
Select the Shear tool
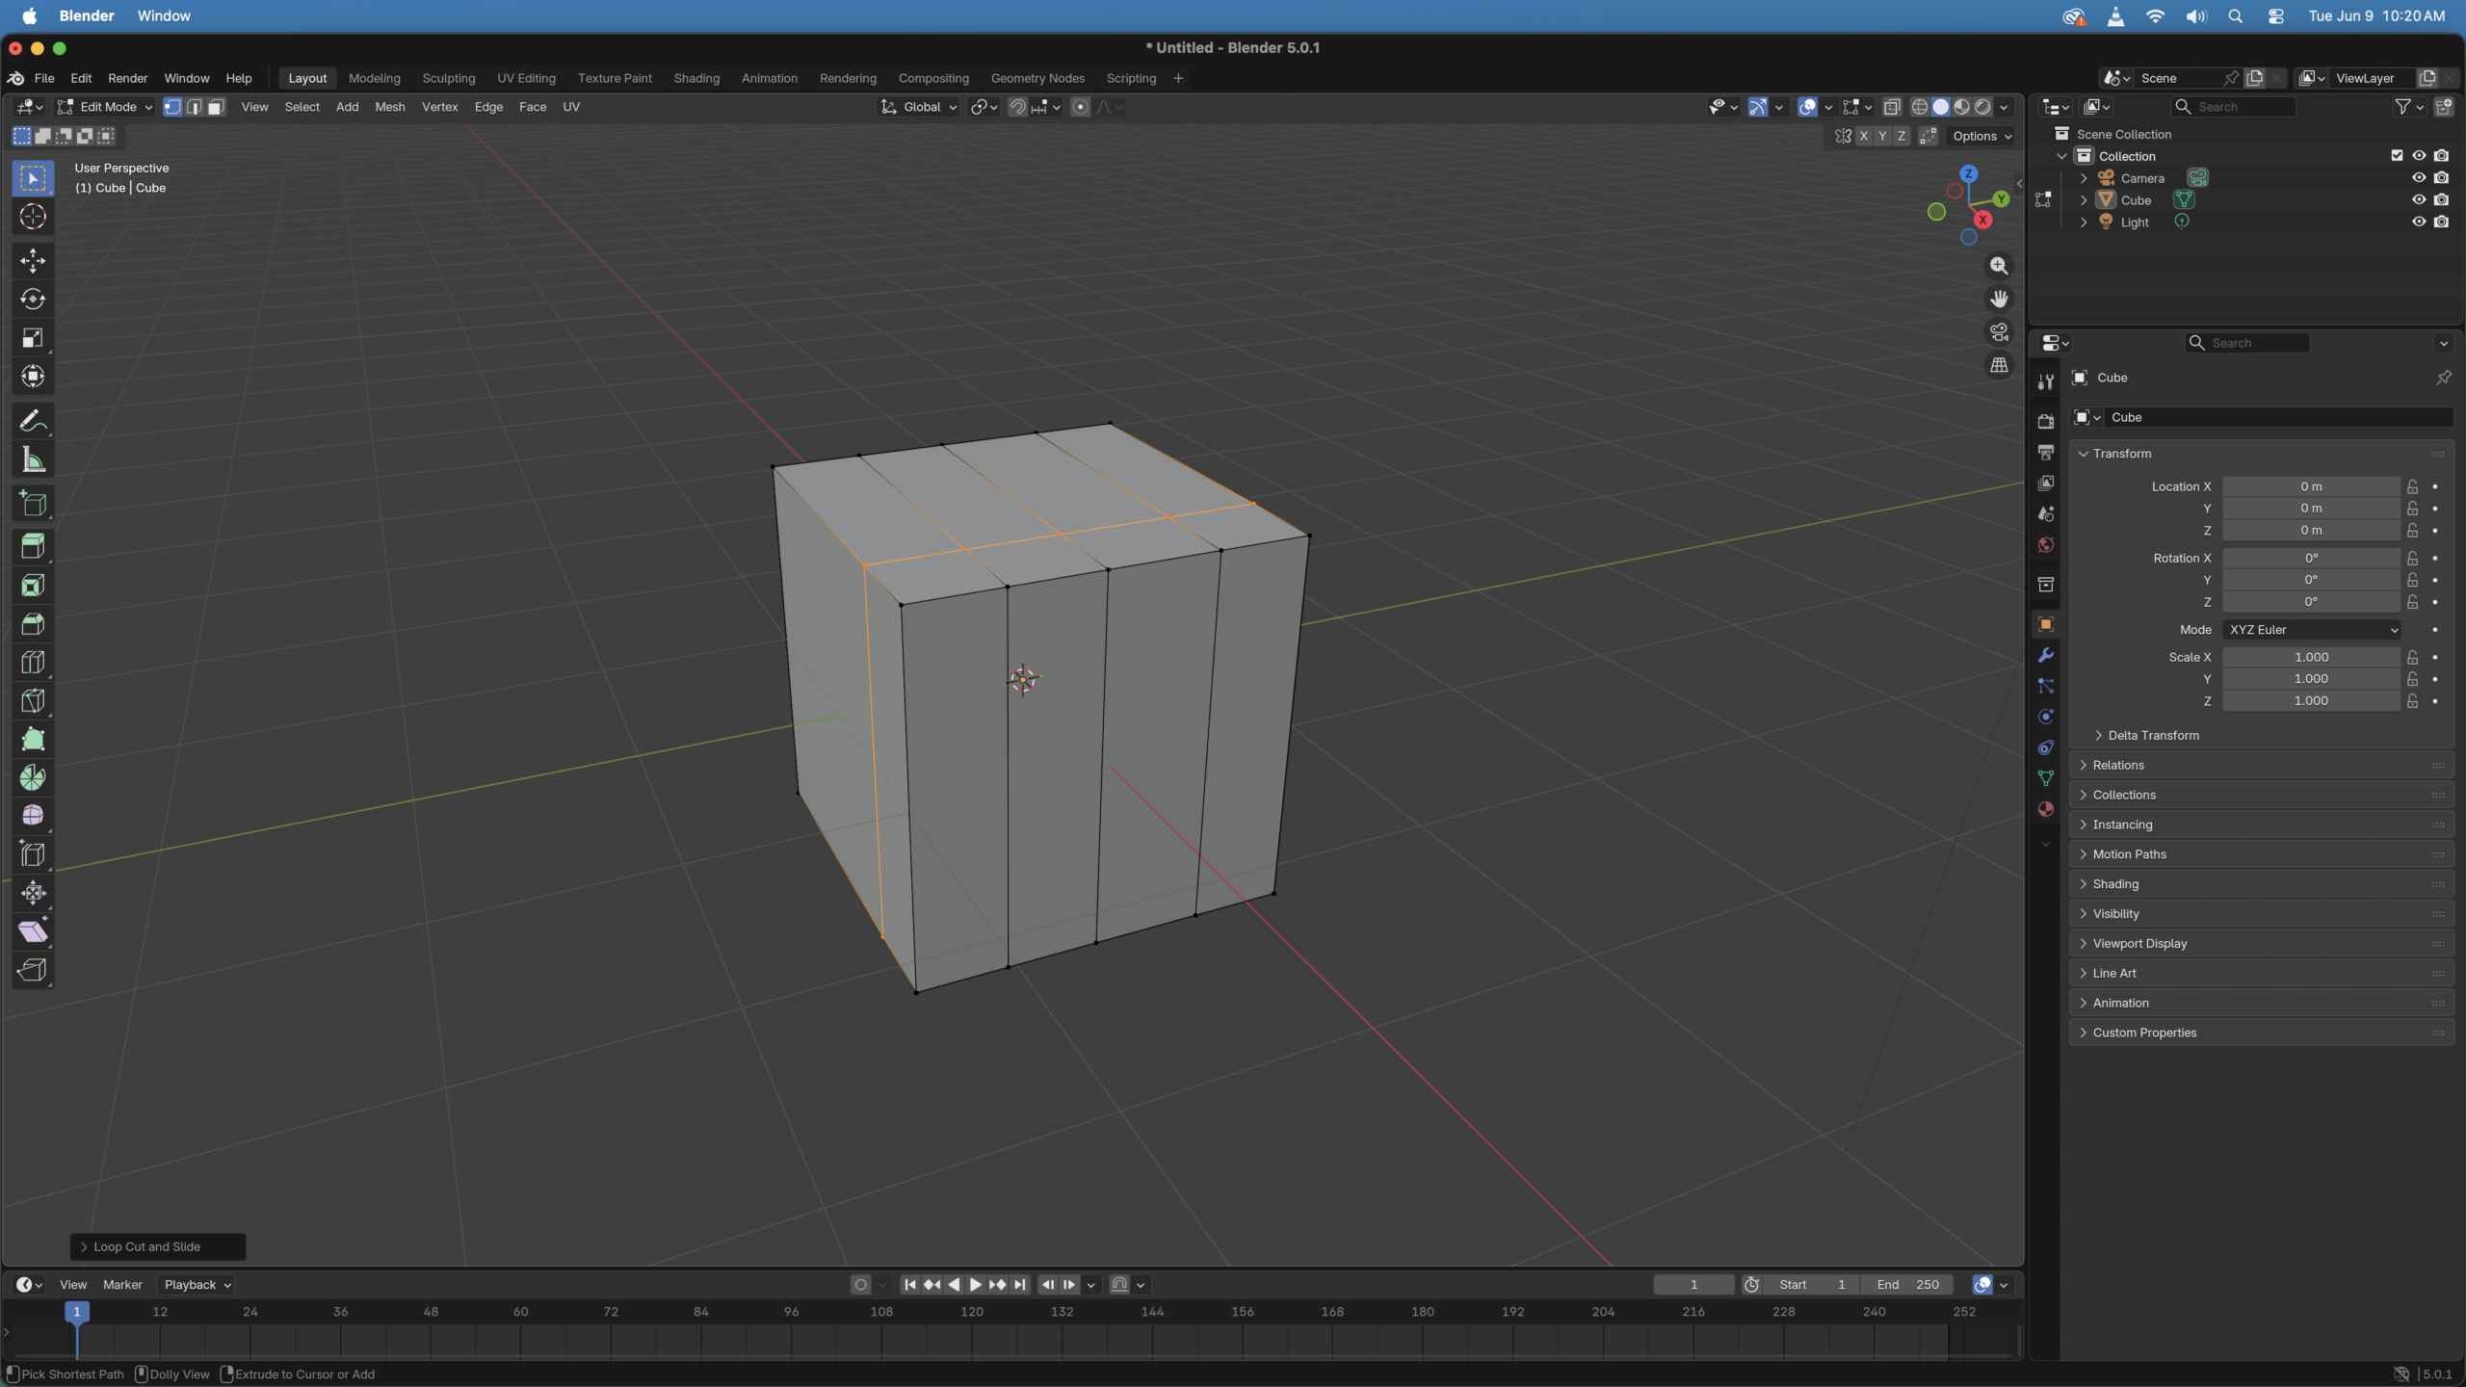coord(33,931)
